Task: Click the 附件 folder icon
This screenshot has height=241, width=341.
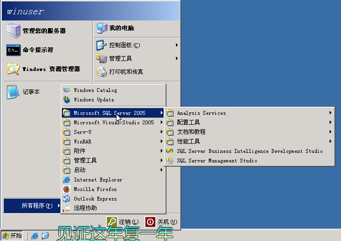Action: tap(67, 151)
